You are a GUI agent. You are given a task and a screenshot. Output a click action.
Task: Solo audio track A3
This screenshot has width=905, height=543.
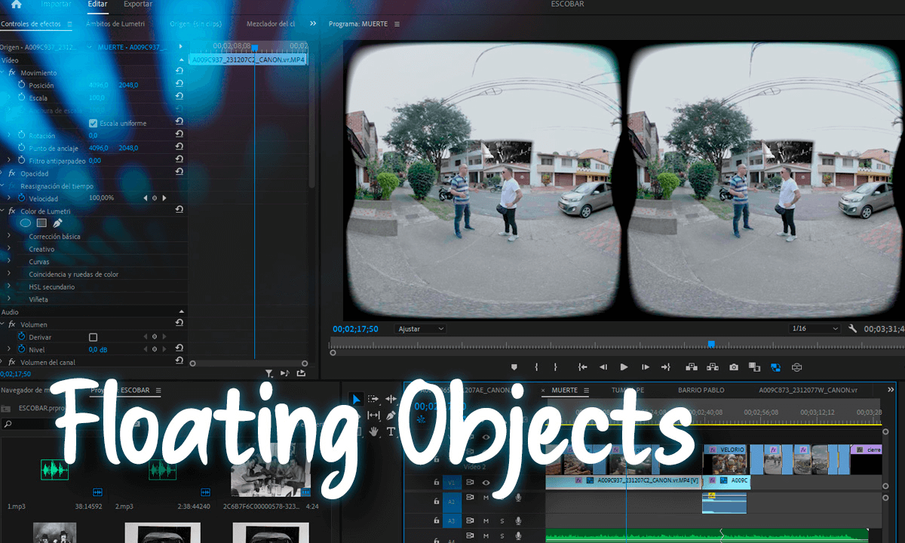[x=502, y=521]
